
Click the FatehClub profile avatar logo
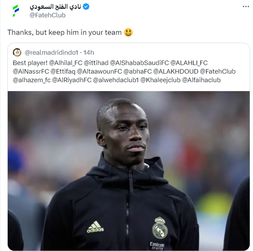(16, 11)
